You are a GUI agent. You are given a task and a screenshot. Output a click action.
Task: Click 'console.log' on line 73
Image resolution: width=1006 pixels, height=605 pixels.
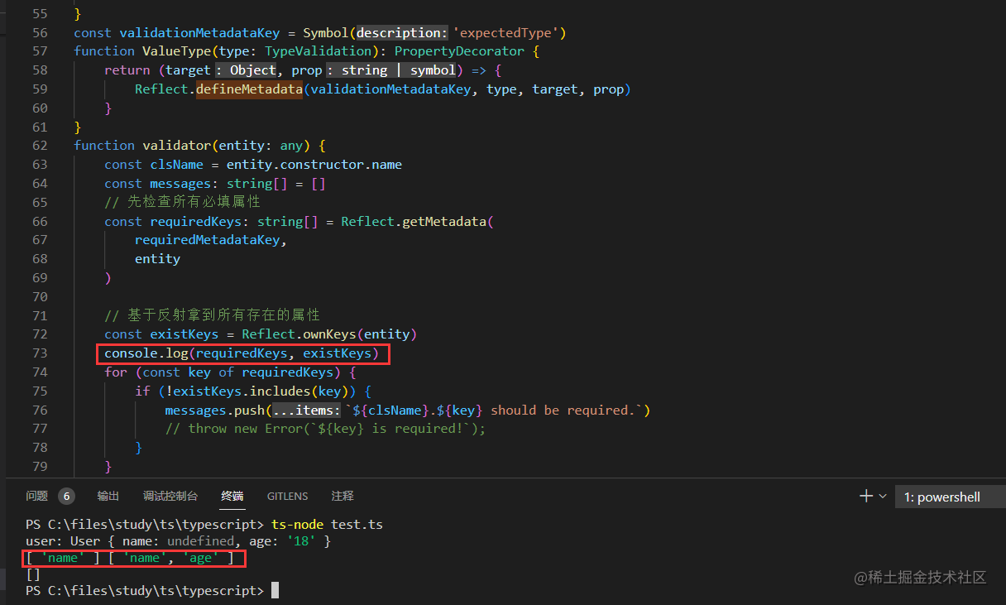[x=146, y=354]
